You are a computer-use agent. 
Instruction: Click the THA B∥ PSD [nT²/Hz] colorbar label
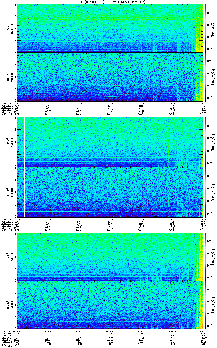[x=214, y=77]
